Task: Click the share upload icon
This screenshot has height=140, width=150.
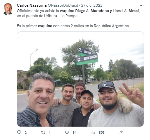Action: tap(121, 132)
